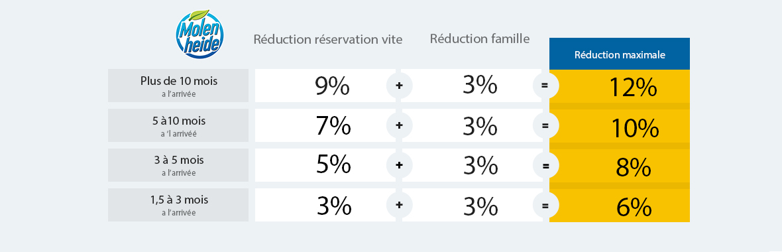782x252 pixels.
Task: Click the equals icon beside 6%
Action: [545, 205]
